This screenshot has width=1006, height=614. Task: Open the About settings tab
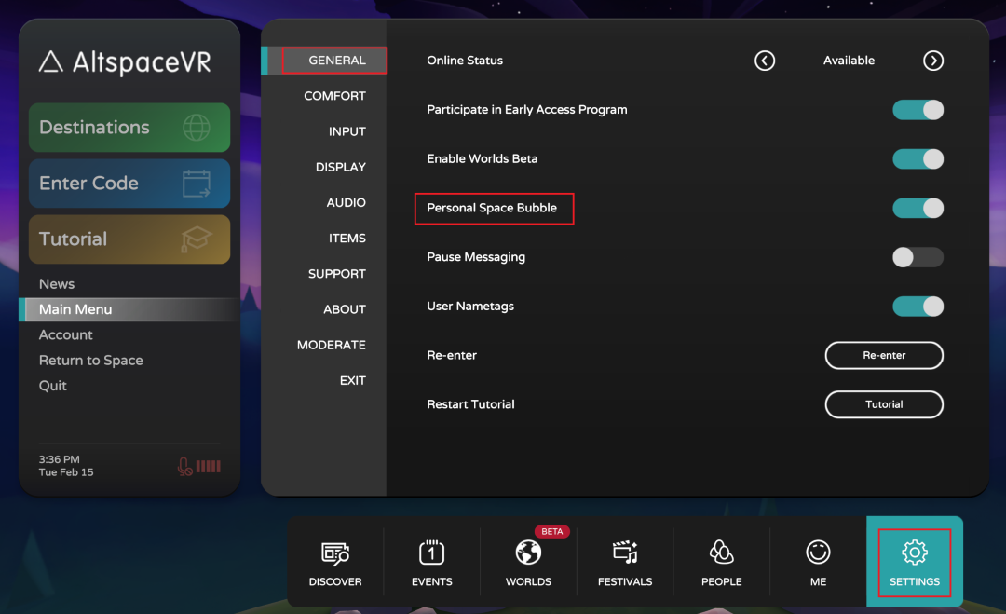pos(345,309)
